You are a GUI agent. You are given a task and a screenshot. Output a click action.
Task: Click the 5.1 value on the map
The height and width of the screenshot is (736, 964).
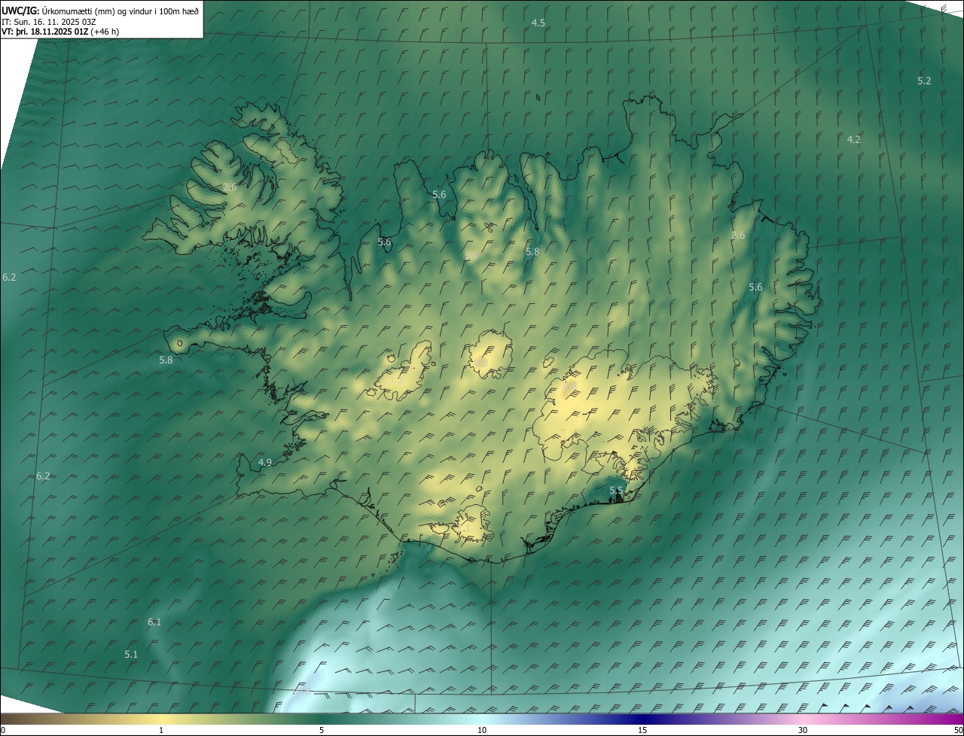click(x=131, y=655)
